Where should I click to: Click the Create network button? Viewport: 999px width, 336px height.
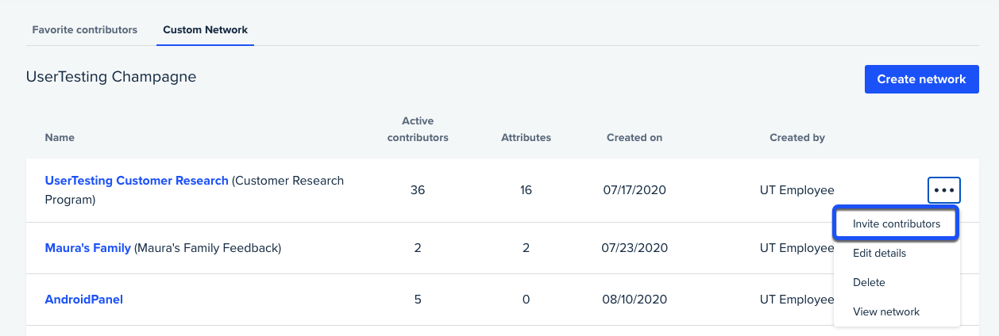921,79
